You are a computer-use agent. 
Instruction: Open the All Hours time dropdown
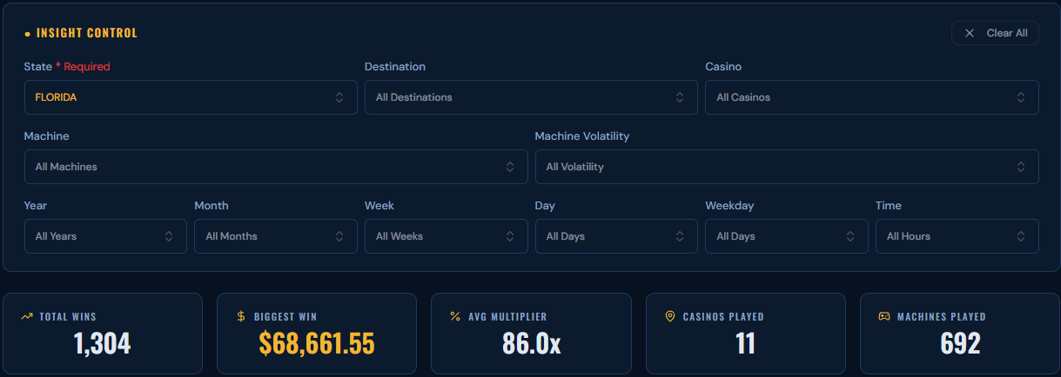pyautogui.click(x=957, y=236)
